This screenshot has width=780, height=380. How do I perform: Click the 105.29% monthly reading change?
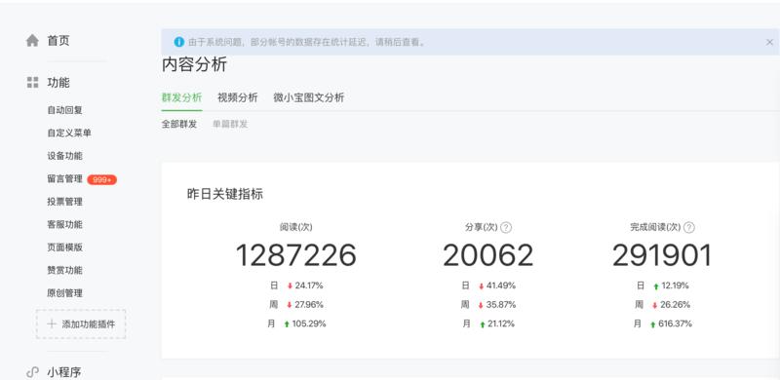click(x=309, y=323)
